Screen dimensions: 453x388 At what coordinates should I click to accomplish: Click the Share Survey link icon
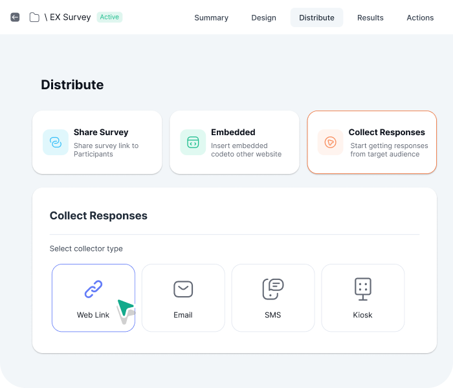(56, 142)
